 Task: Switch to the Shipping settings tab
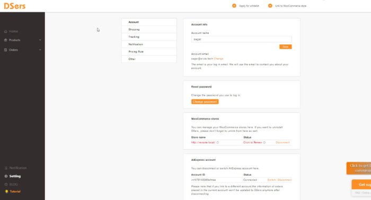(149, 30)
